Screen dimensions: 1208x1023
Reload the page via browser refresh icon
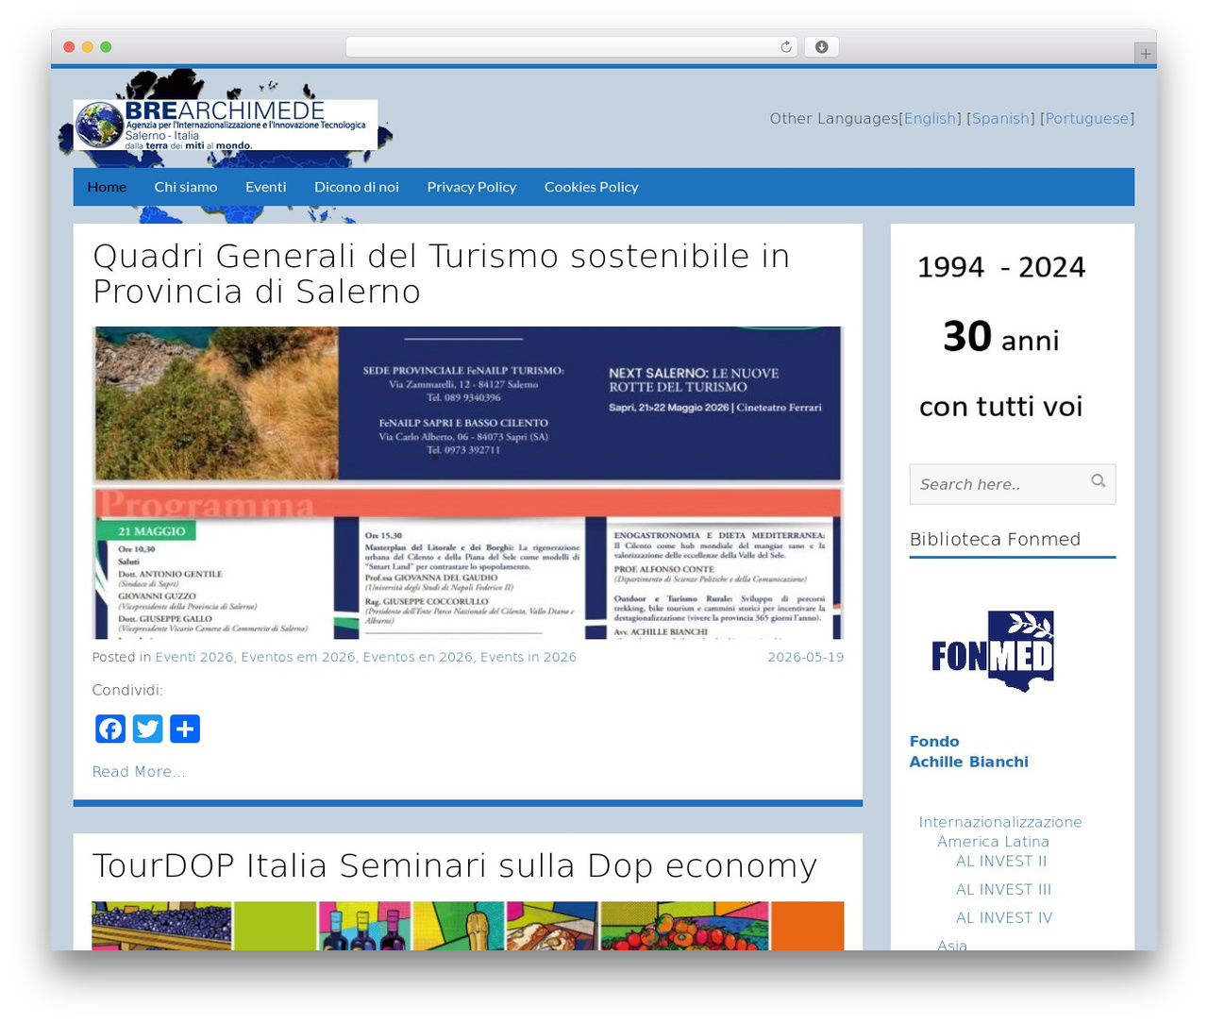pyautogui.click(x=785, y=47)
